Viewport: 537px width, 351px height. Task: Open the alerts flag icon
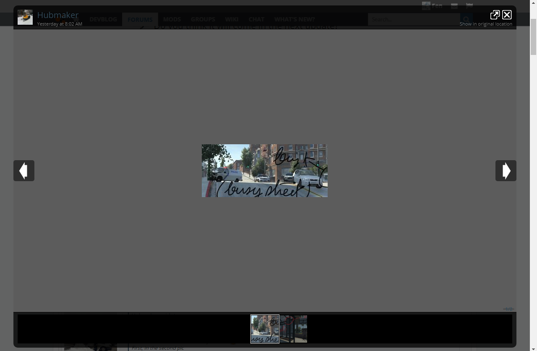(x=469, y=6)
